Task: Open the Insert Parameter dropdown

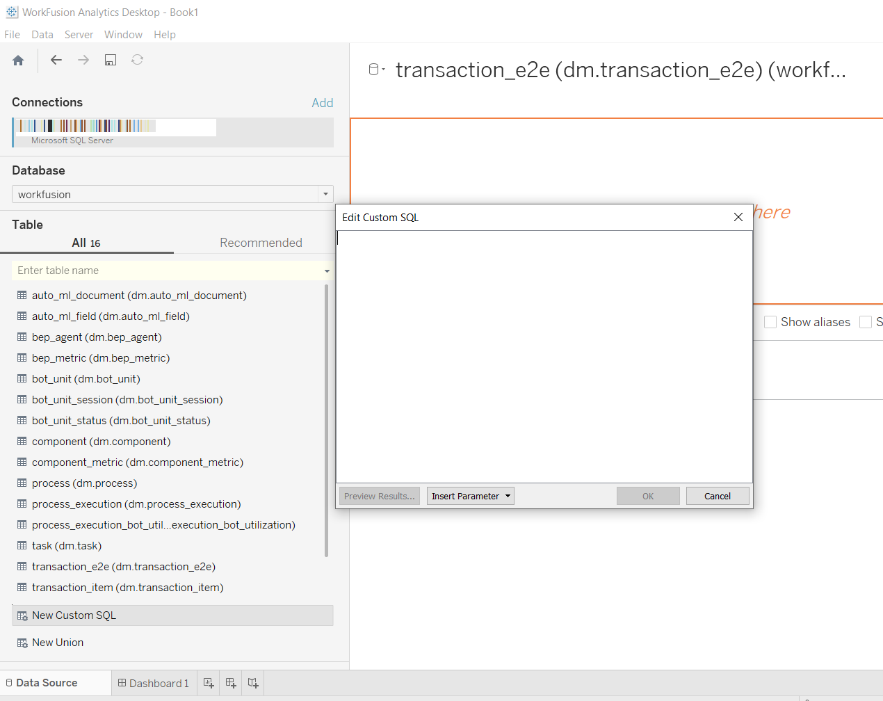Action: click(471, 496)
